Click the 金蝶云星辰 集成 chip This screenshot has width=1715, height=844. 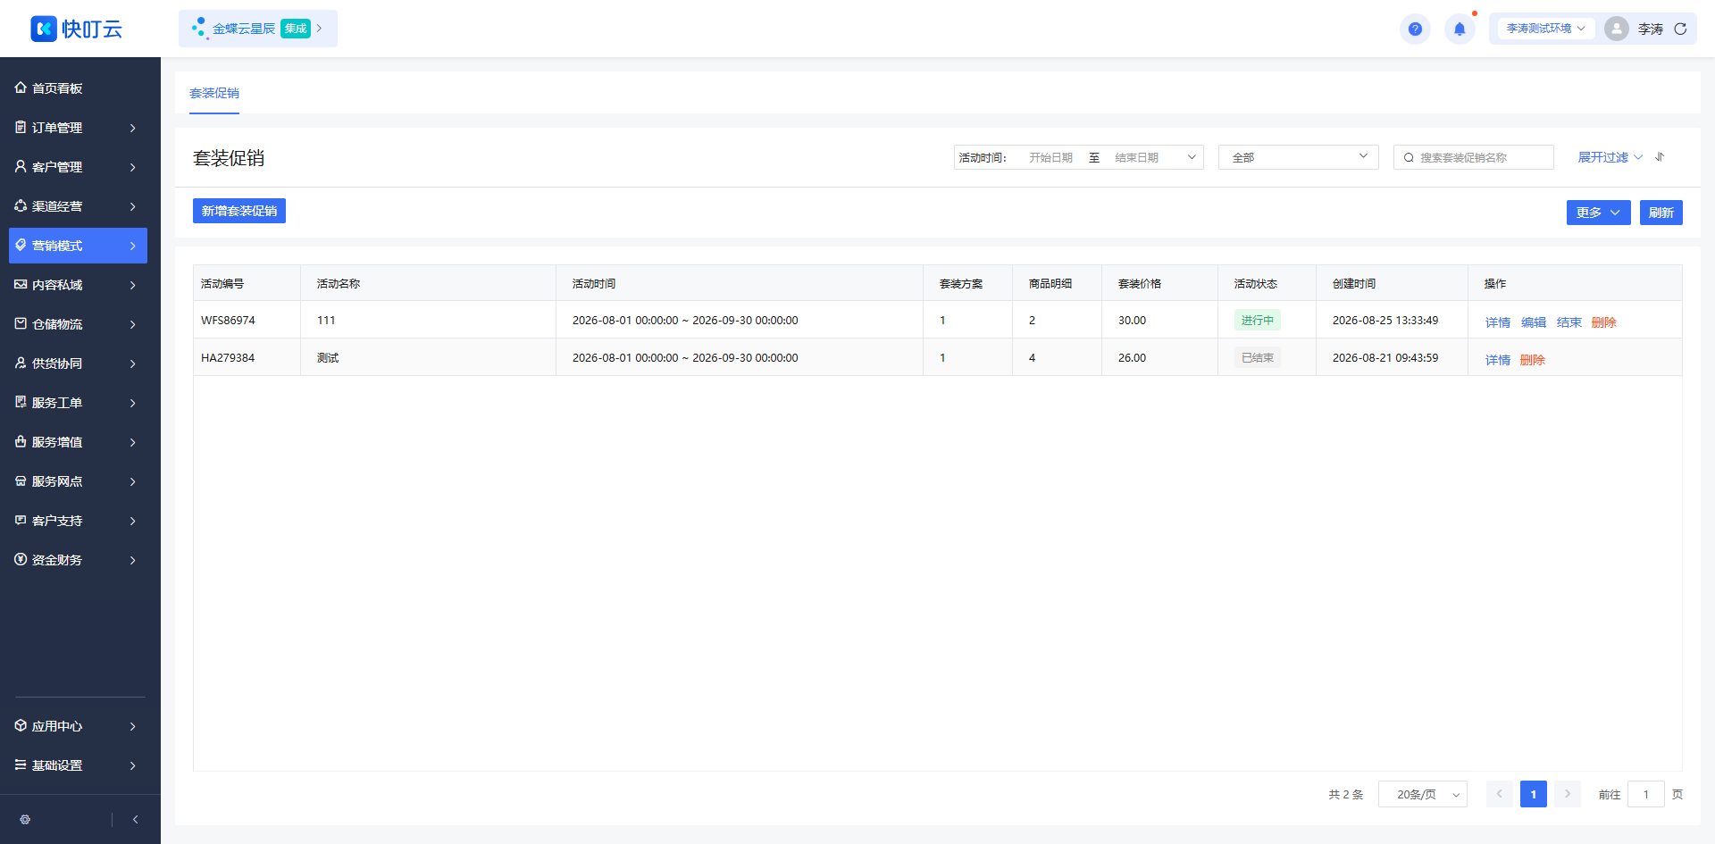pyautogui.click(x=258, y=29)
